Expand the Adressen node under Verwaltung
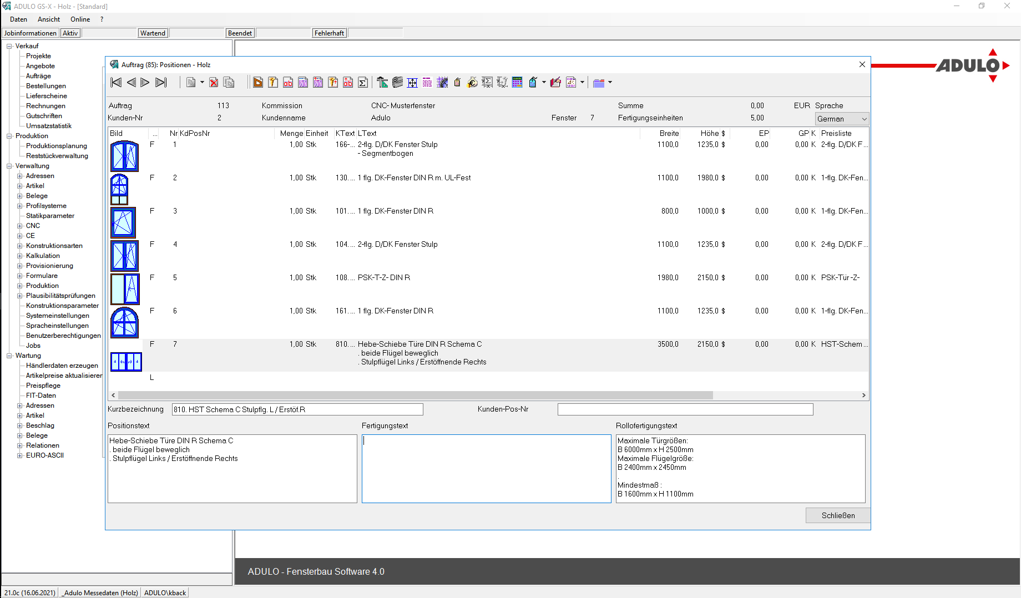This screenshot has width=1021, height=598. [x=20, y=176]
